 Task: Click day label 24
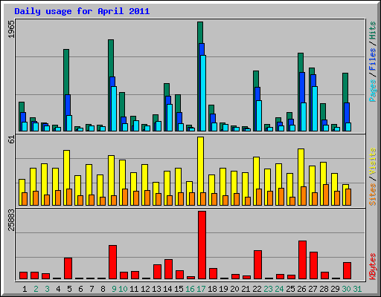(x=279, y=289)
